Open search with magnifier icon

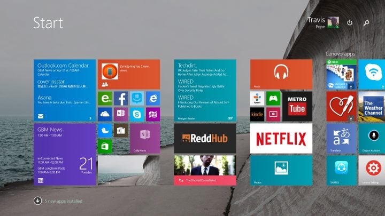pyautogui.click(x=366, y=23)
